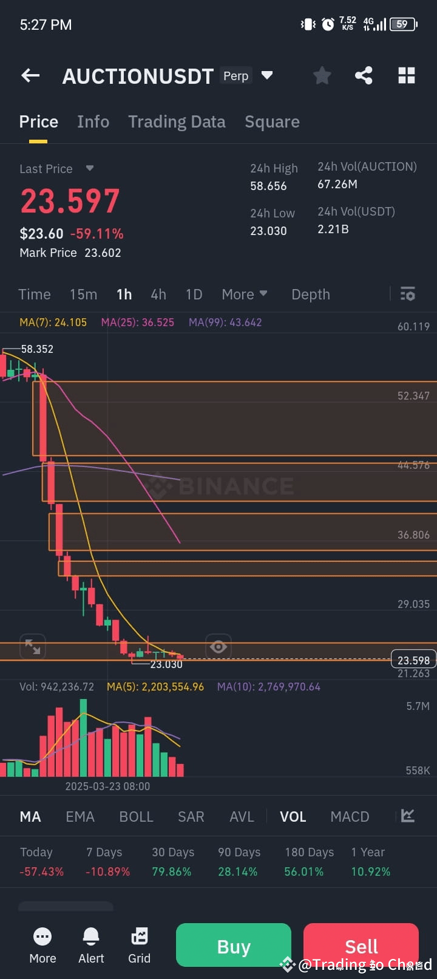Tap the MA(99): 43.642 legend

point(225,322)
